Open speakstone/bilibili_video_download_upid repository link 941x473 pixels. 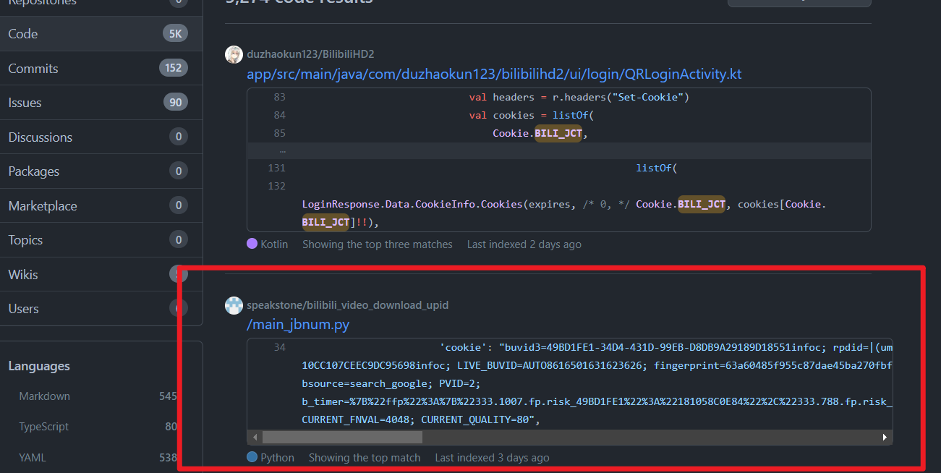(x=347, y=305)
